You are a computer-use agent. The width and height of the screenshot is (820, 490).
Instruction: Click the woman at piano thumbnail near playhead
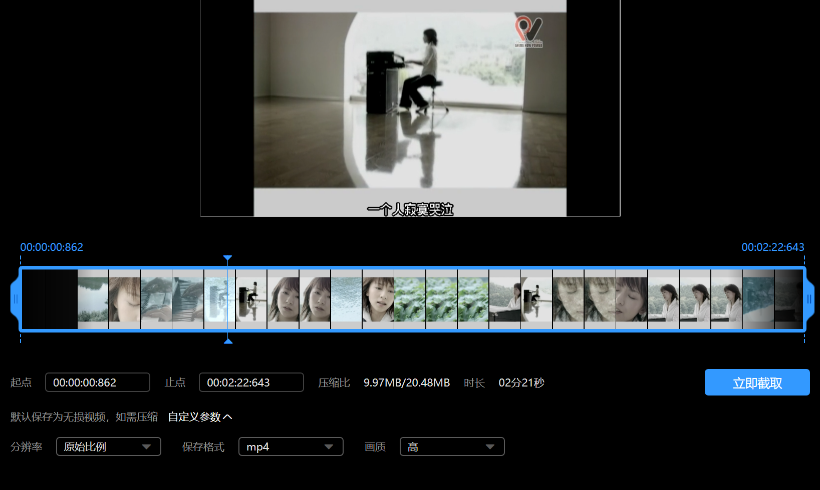[x=251, y=299]
